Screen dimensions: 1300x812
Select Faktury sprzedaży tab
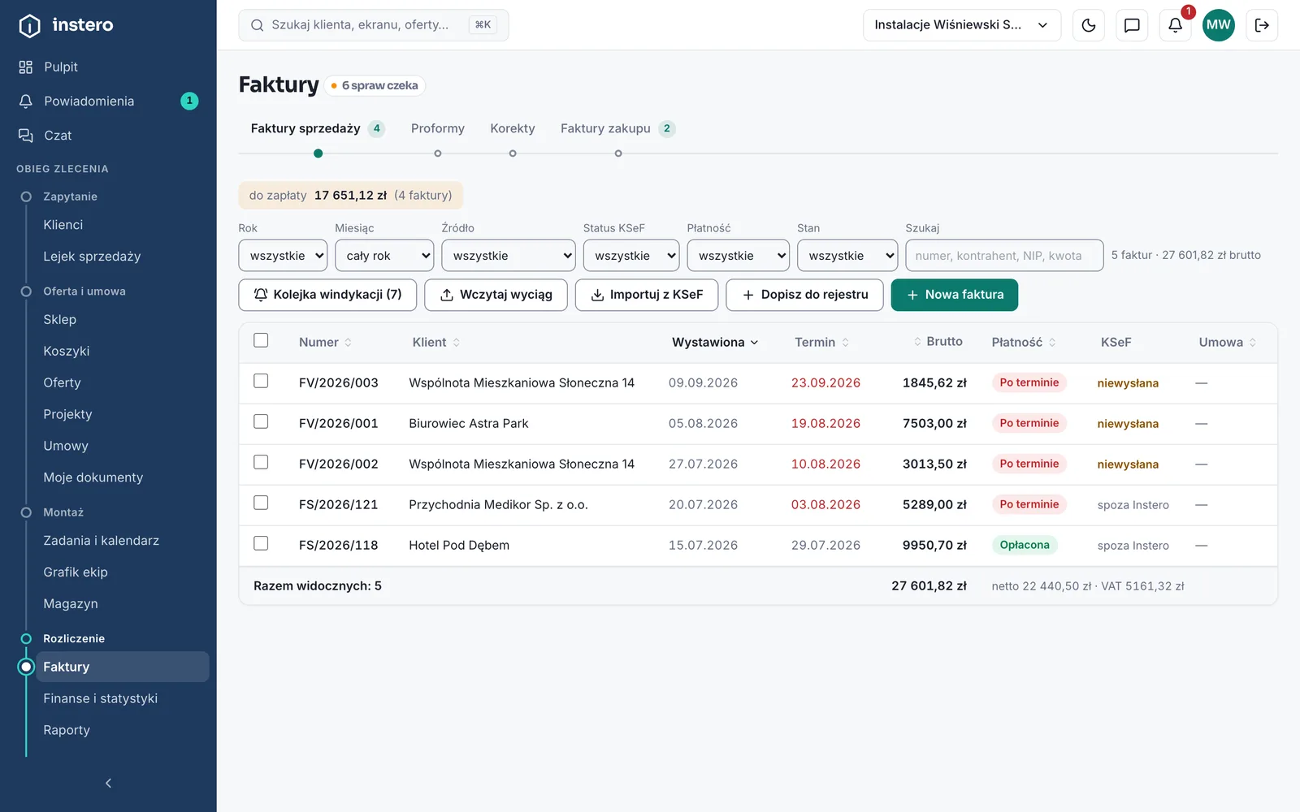(318, 128)
